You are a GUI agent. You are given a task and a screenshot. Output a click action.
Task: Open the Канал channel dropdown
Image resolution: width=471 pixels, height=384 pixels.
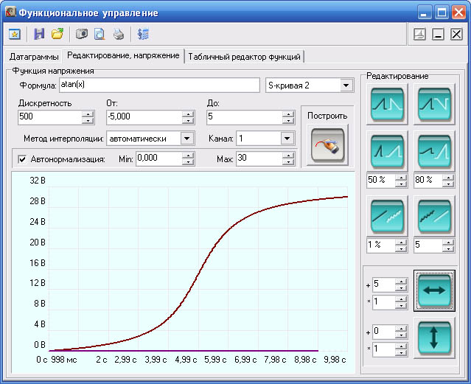pos(287,138)
